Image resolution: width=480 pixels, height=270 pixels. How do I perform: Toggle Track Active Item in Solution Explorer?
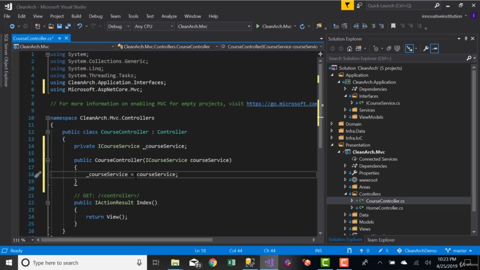click(x=409, y=48)
